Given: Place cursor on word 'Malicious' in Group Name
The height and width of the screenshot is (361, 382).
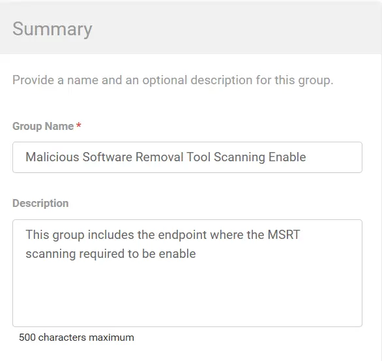Looking at the screenshot, I should [x=52, y=157].
